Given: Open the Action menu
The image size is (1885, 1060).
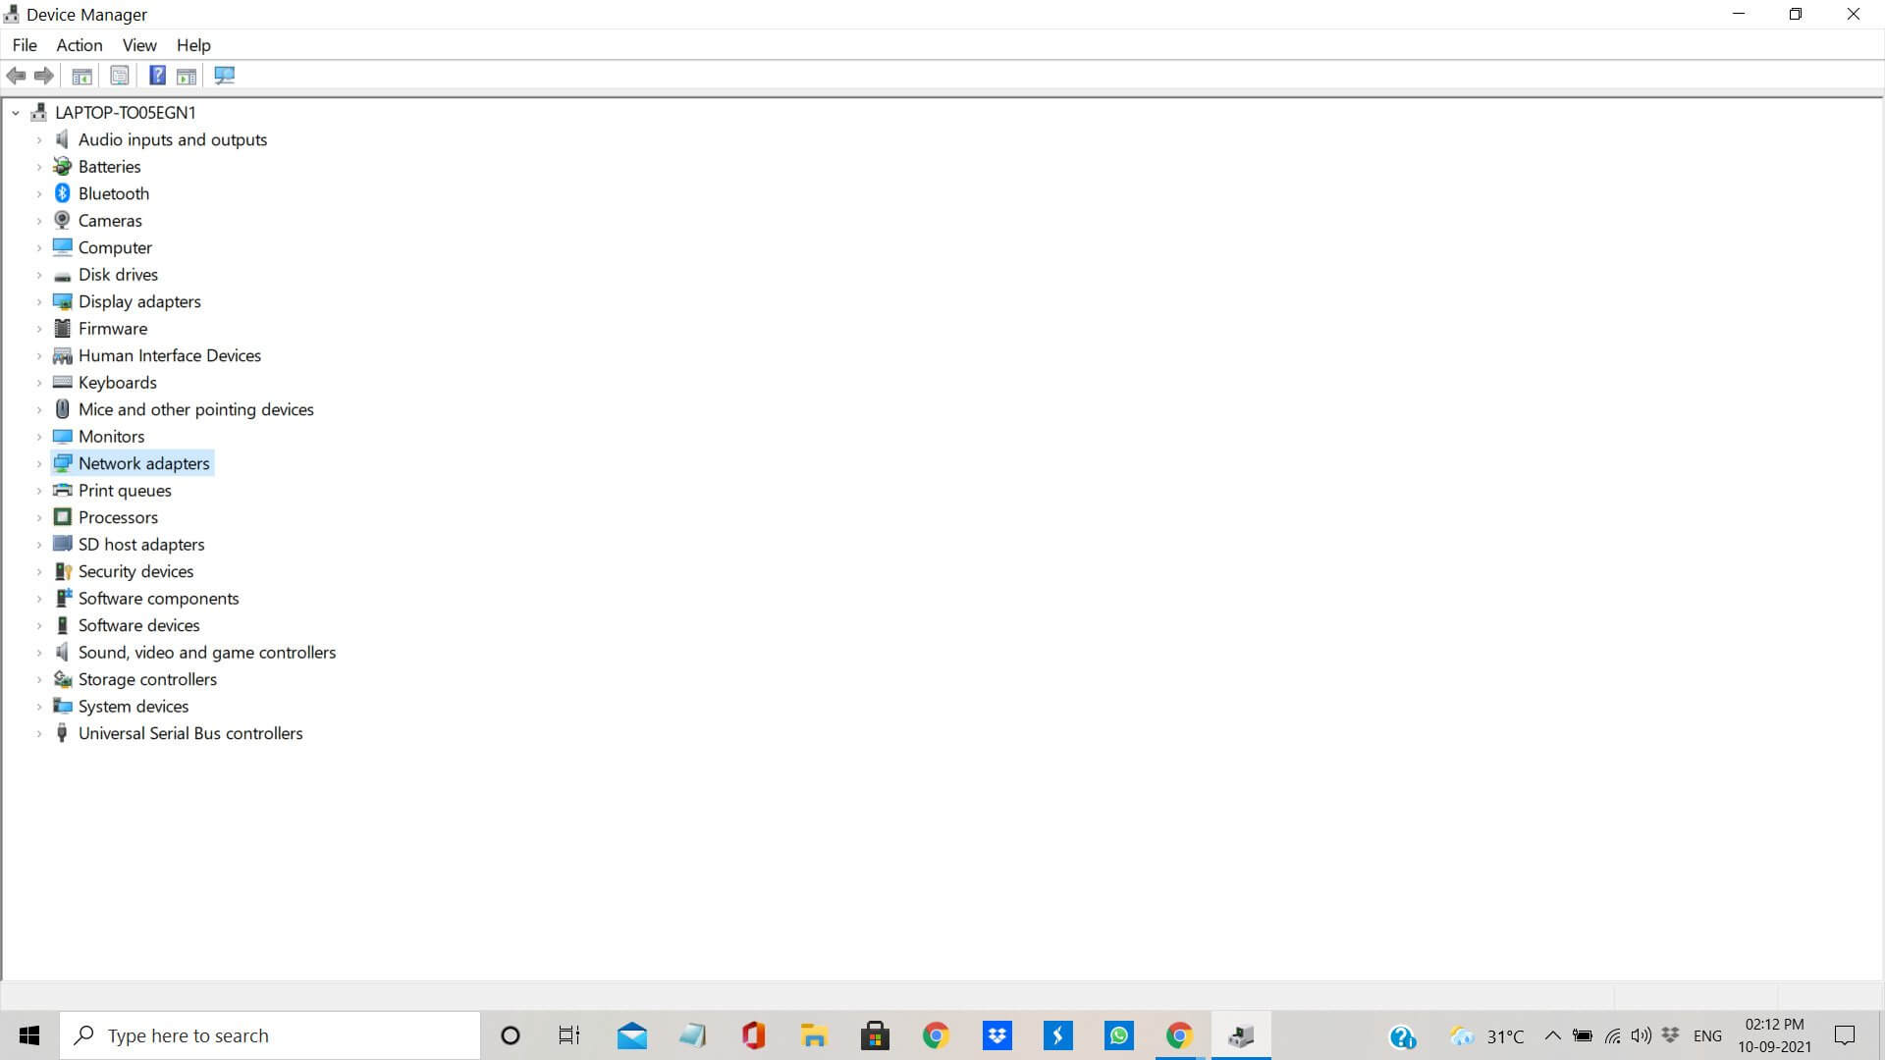Looking at the screenshot, I should click(x=79, y=45).
